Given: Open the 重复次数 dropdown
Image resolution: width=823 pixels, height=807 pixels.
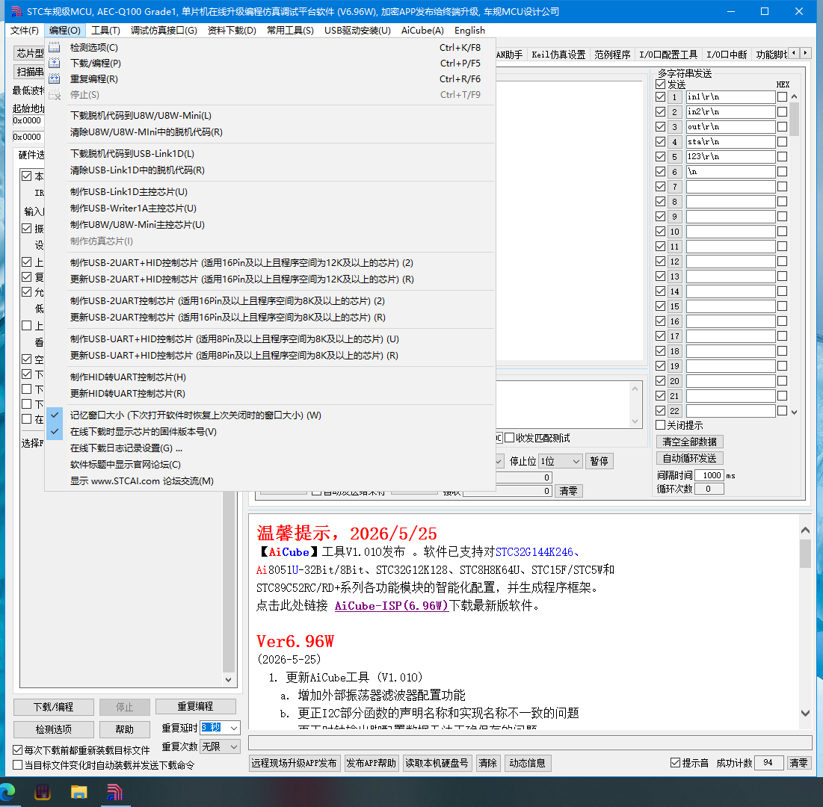Looking at the screenshot, I should [233, 746].
